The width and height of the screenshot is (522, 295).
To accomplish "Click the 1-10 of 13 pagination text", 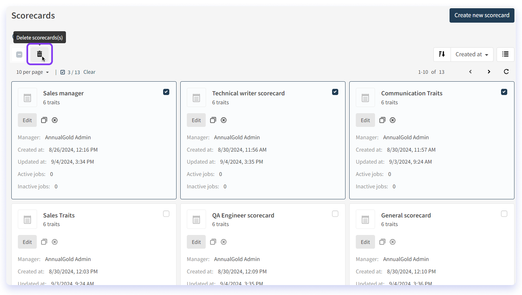I will click(x=431, y=72).
